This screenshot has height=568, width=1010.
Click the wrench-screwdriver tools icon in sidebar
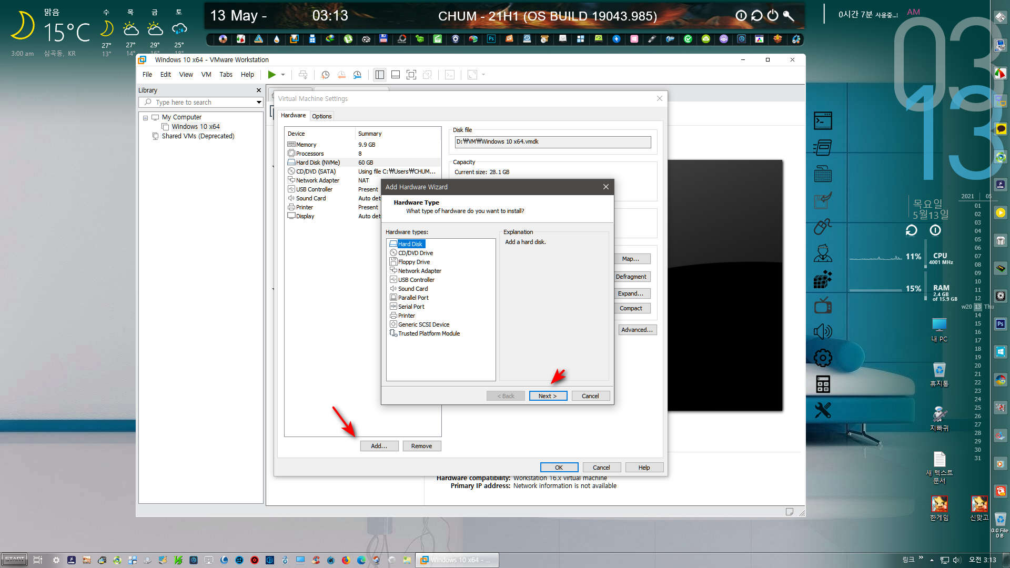(823, 410)
